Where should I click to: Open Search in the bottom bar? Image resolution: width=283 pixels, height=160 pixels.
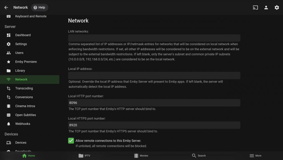point(199,156)
